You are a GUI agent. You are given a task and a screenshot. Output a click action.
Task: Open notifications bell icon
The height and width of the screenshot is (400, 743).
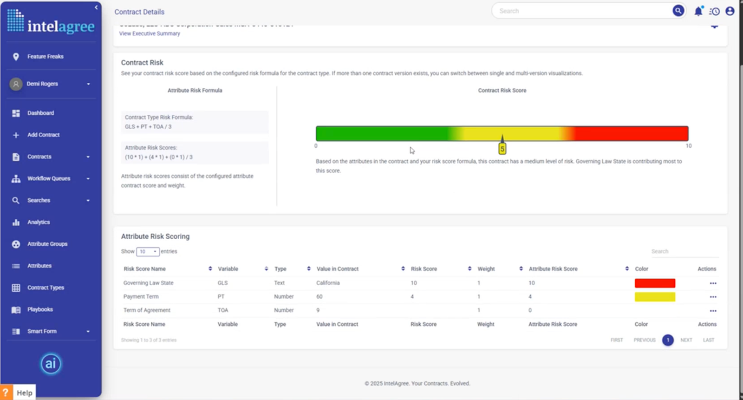pos(698,11)
